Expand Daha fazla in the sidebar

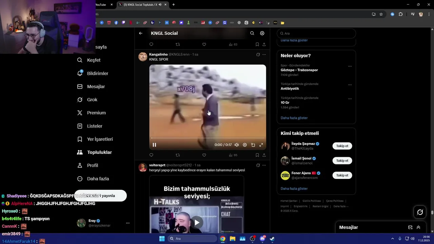coord(93,179)
